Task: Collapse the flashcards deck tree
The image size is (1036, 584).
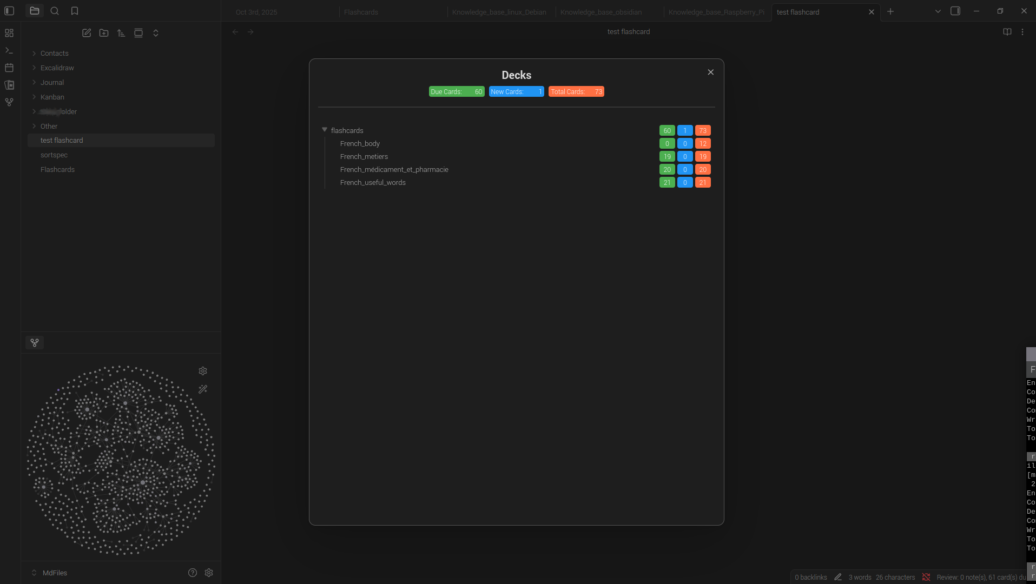Action: (x=325, y=130)
